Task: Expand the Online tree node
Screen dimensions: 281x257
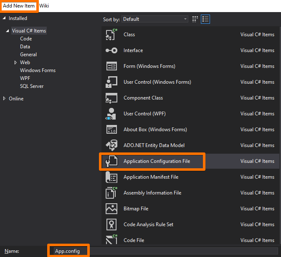Action: (4, 99)
